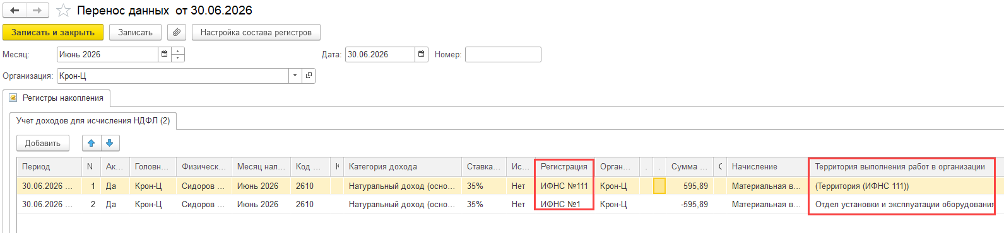
Task: Click the Категория дохода column header
Action: [403, 167]
